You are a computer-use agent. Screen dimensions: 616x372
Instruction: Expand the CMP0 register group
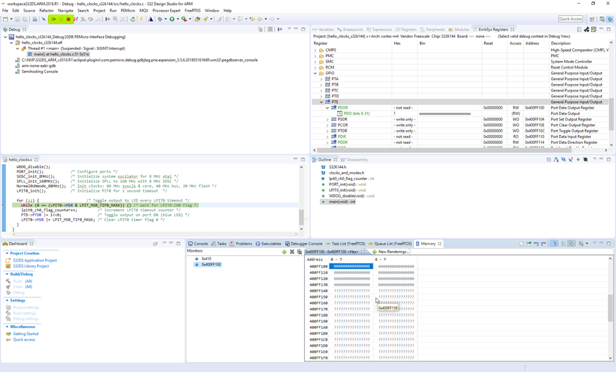pos(315,50)
